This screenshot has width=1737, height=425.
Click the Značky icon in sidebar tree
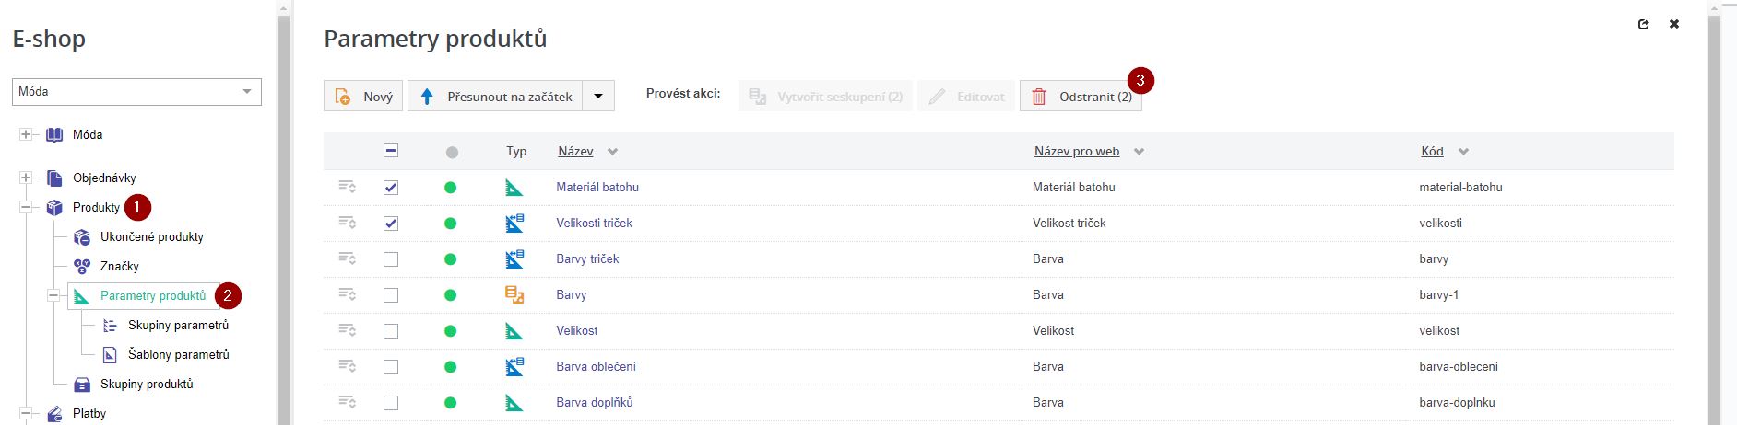82,267
